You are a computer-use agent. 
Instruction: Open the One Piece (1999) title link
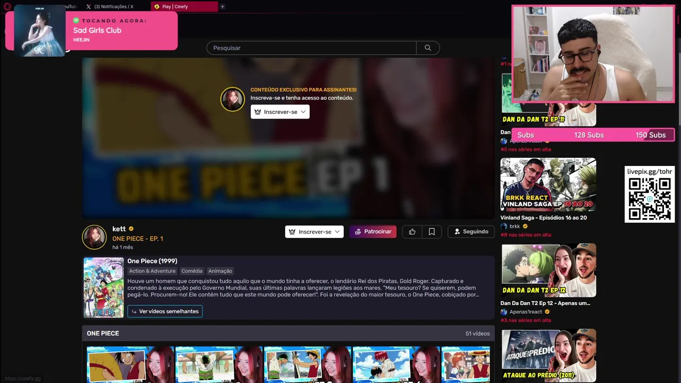pyautogui.click(x=152, y=261)
